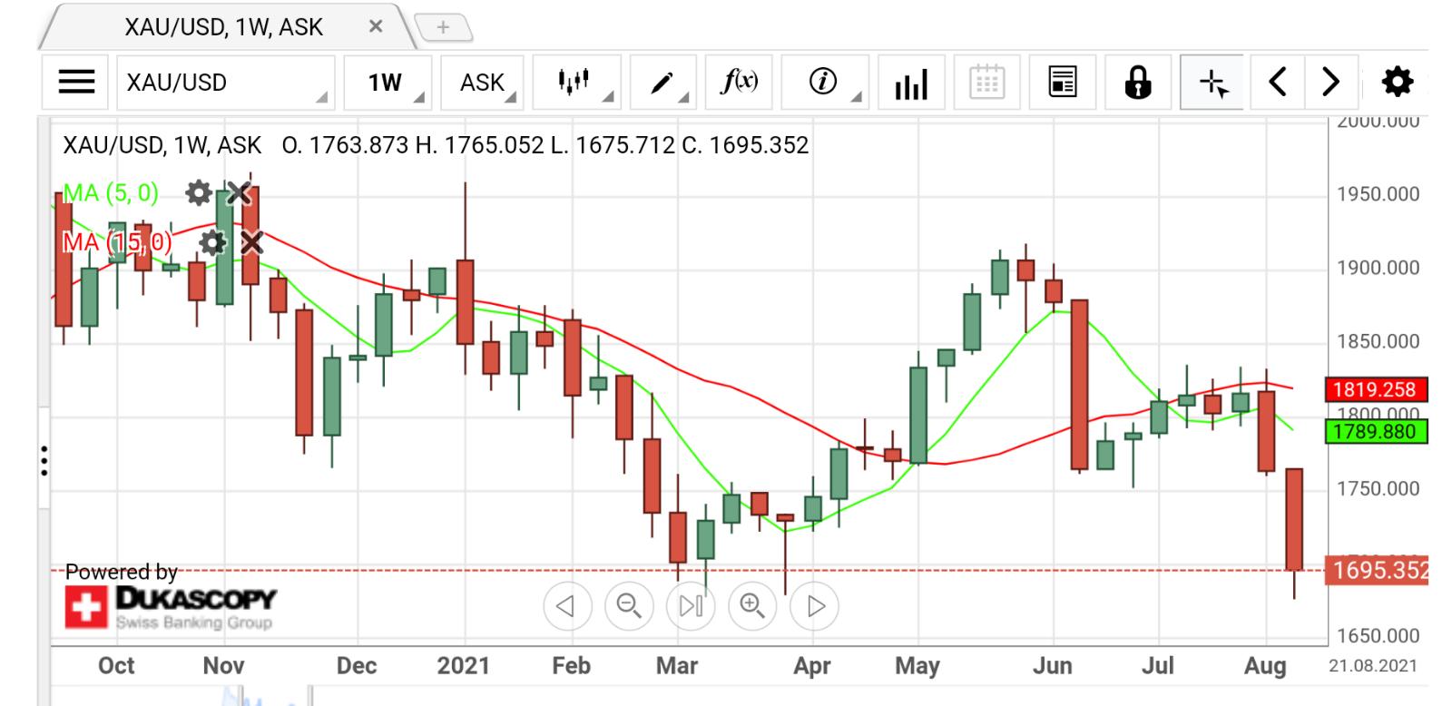Toggle the crosshair cursor mode

click(1213, 83)
